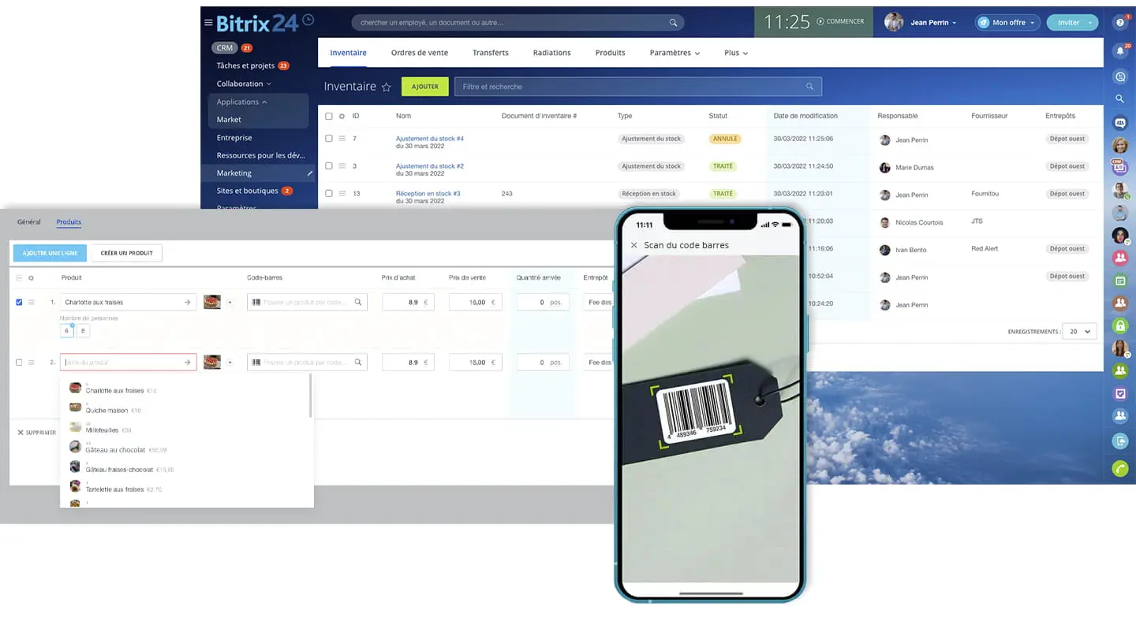Star the Inventaire page as favorite
1136x621 pixels.
pos(387,87)
